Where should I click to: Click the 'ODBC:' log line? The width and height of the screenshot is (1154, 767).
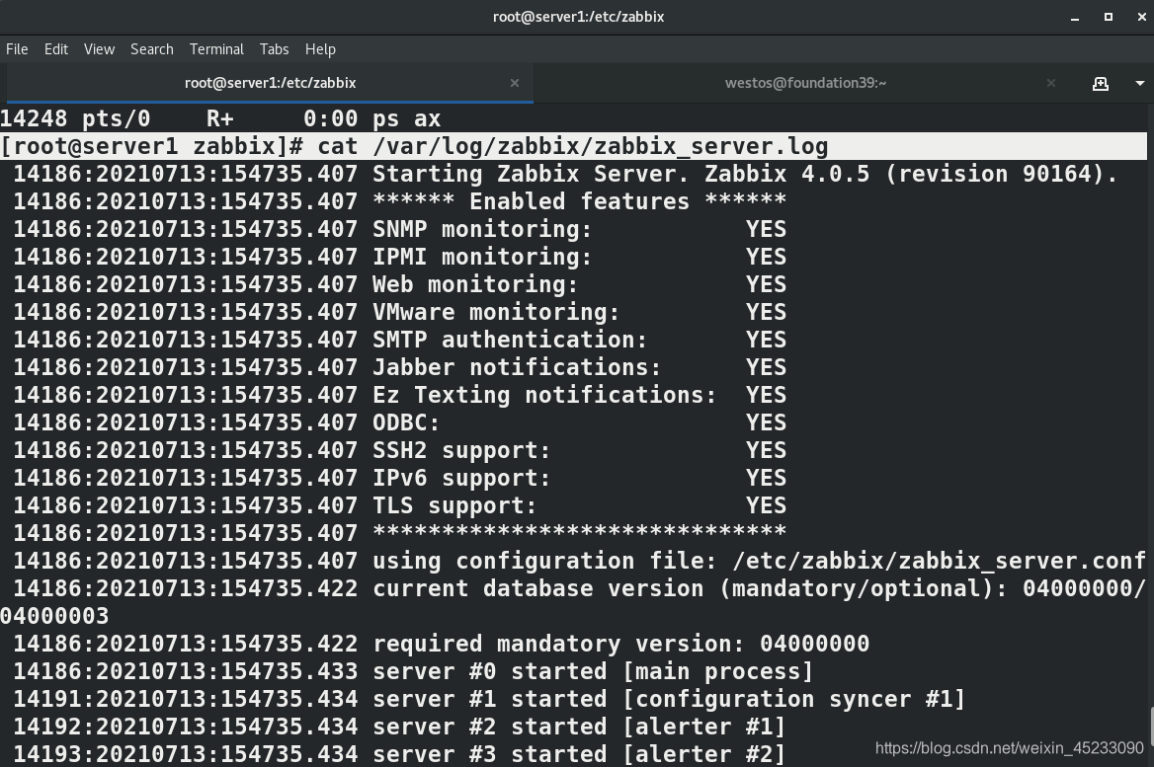coord(399,422)
